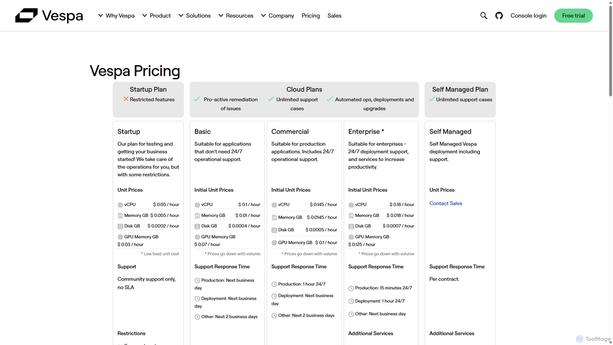Click Additional Services heading in Enterprise card

pos(371,333)
